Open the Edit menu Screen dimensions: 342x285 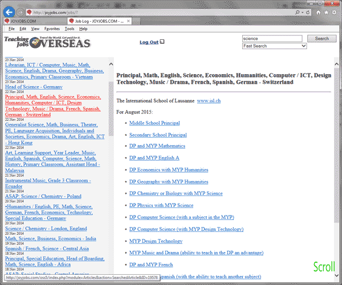click(x=23, y=28)
